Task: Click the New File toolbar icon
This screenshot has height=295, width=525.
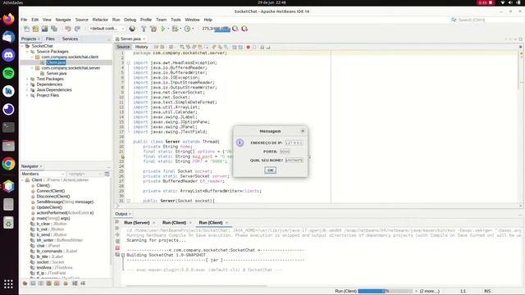Action: 26,29
